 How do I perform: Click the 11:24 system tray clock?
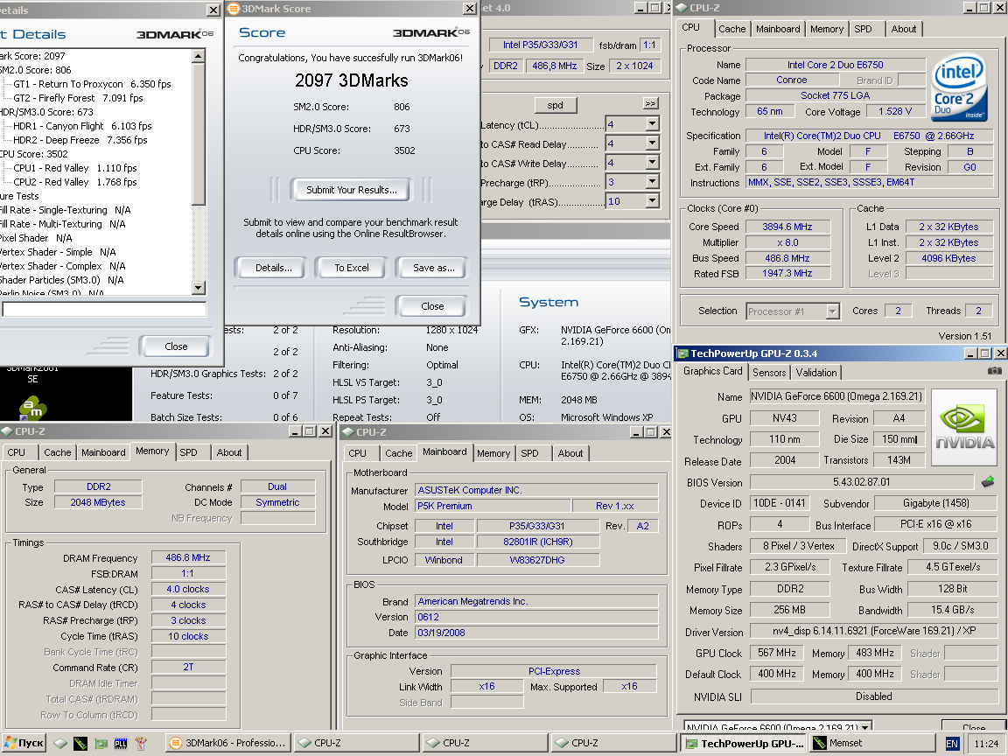pos(985,744)
